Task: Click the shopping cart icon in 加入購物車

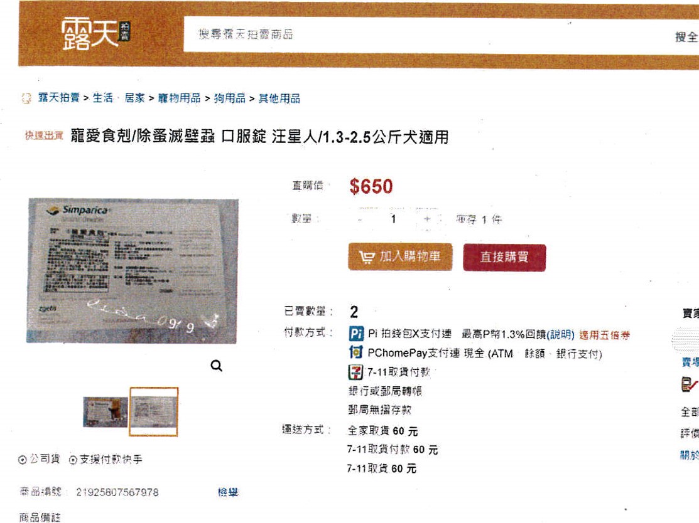Action: [367, 257]
